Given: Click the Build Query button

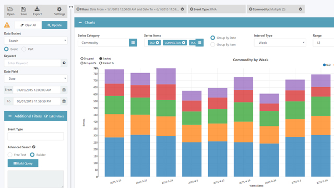Looking at the screenshot, I should (x=23, y=163).
